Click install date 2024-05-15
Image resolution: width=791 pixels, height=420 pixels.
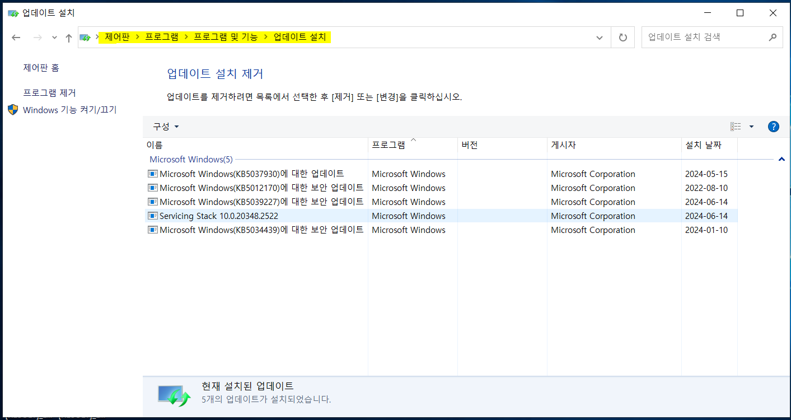[706, 174]
